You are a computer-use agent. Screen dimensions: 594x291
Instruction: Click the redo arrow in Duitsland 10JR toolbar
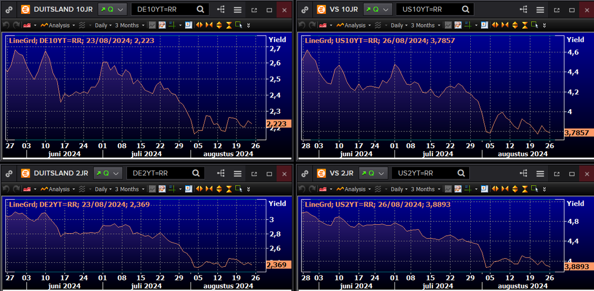16,25
